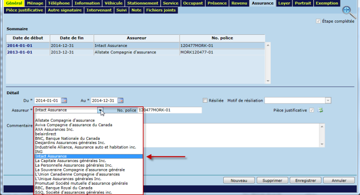Screen dimensions: 360x195
Task: Click the Pièce justificative attachment icon
Action: pyautogui.click(x=320, y=110)
